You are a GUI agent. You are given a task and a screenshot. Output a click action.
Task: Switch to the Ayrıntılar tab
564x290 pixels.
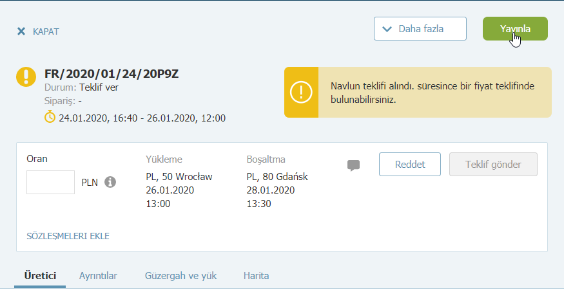pos(98,276)
